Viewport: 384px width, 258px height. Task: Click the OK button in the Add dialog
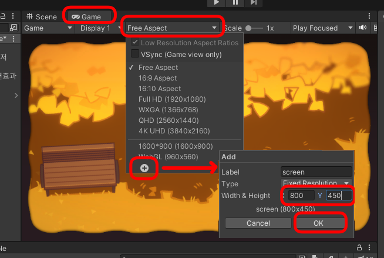pos(318,223)
